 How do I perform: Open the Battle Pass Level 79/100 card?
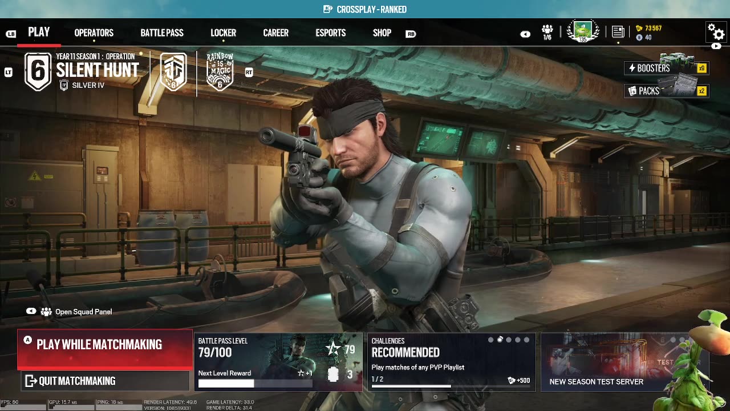coord(278,362)
